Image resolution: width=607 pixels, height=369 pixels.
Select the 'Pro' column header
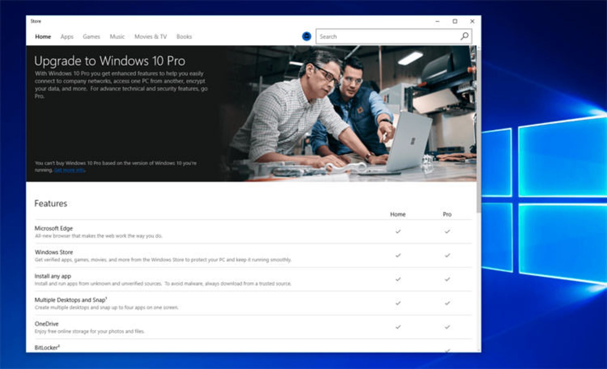pyautogui.click(x=447, y=214)
